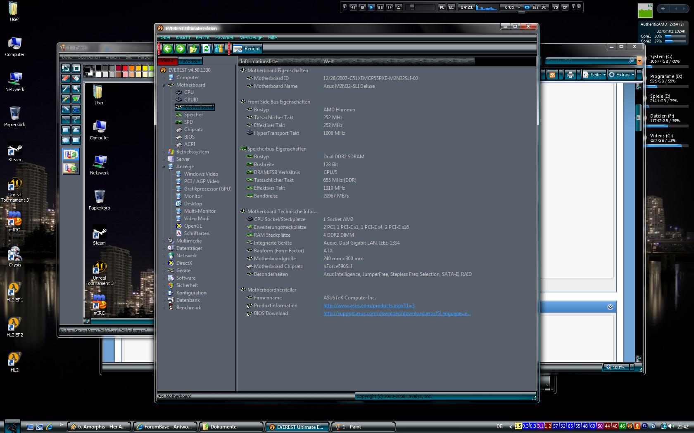This screenshot has width=694, height=433.
Task: Click the browser search input field
Action: coord(587,61)
